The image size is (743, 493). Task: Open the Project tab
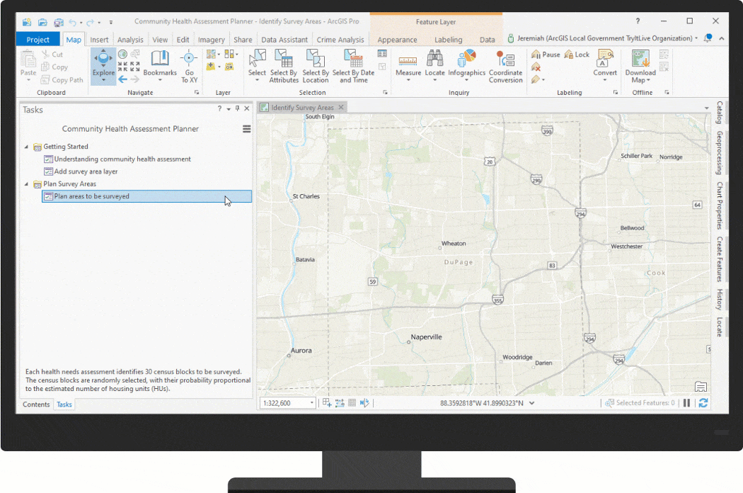[38, 40]
